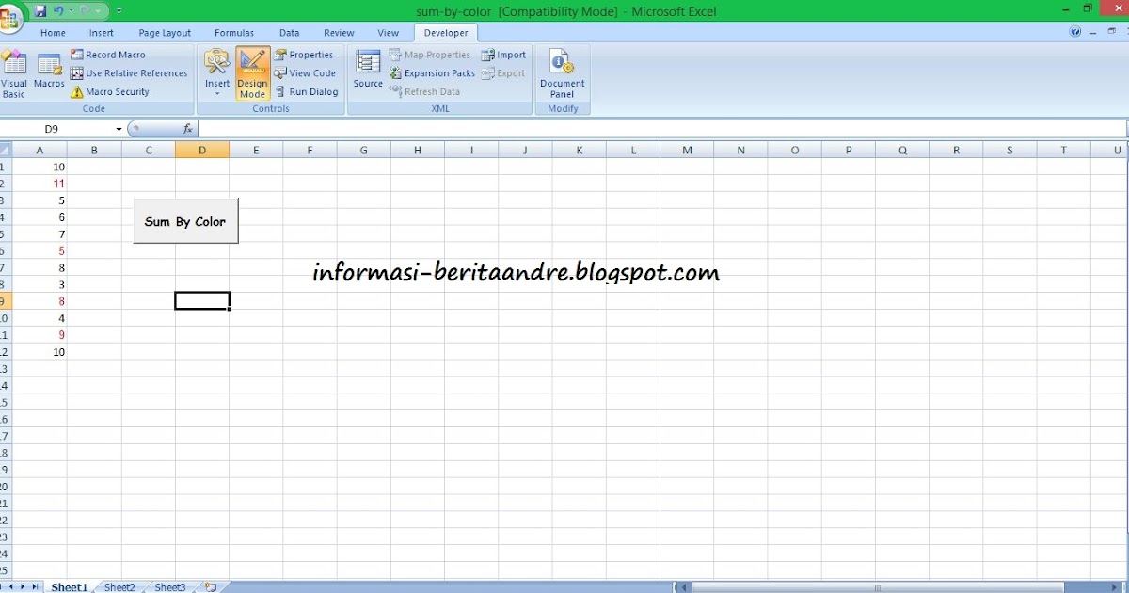
Task: Click the Undo arrow in Quick Access Toolbar
Action: pyautogui.click(x=58, y=11)
